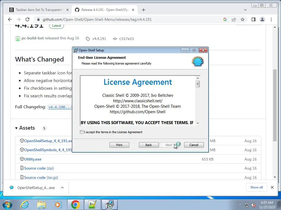Download Source code (zip)
281x210 pixels.
pyautogui.click(x=39, y=168)
